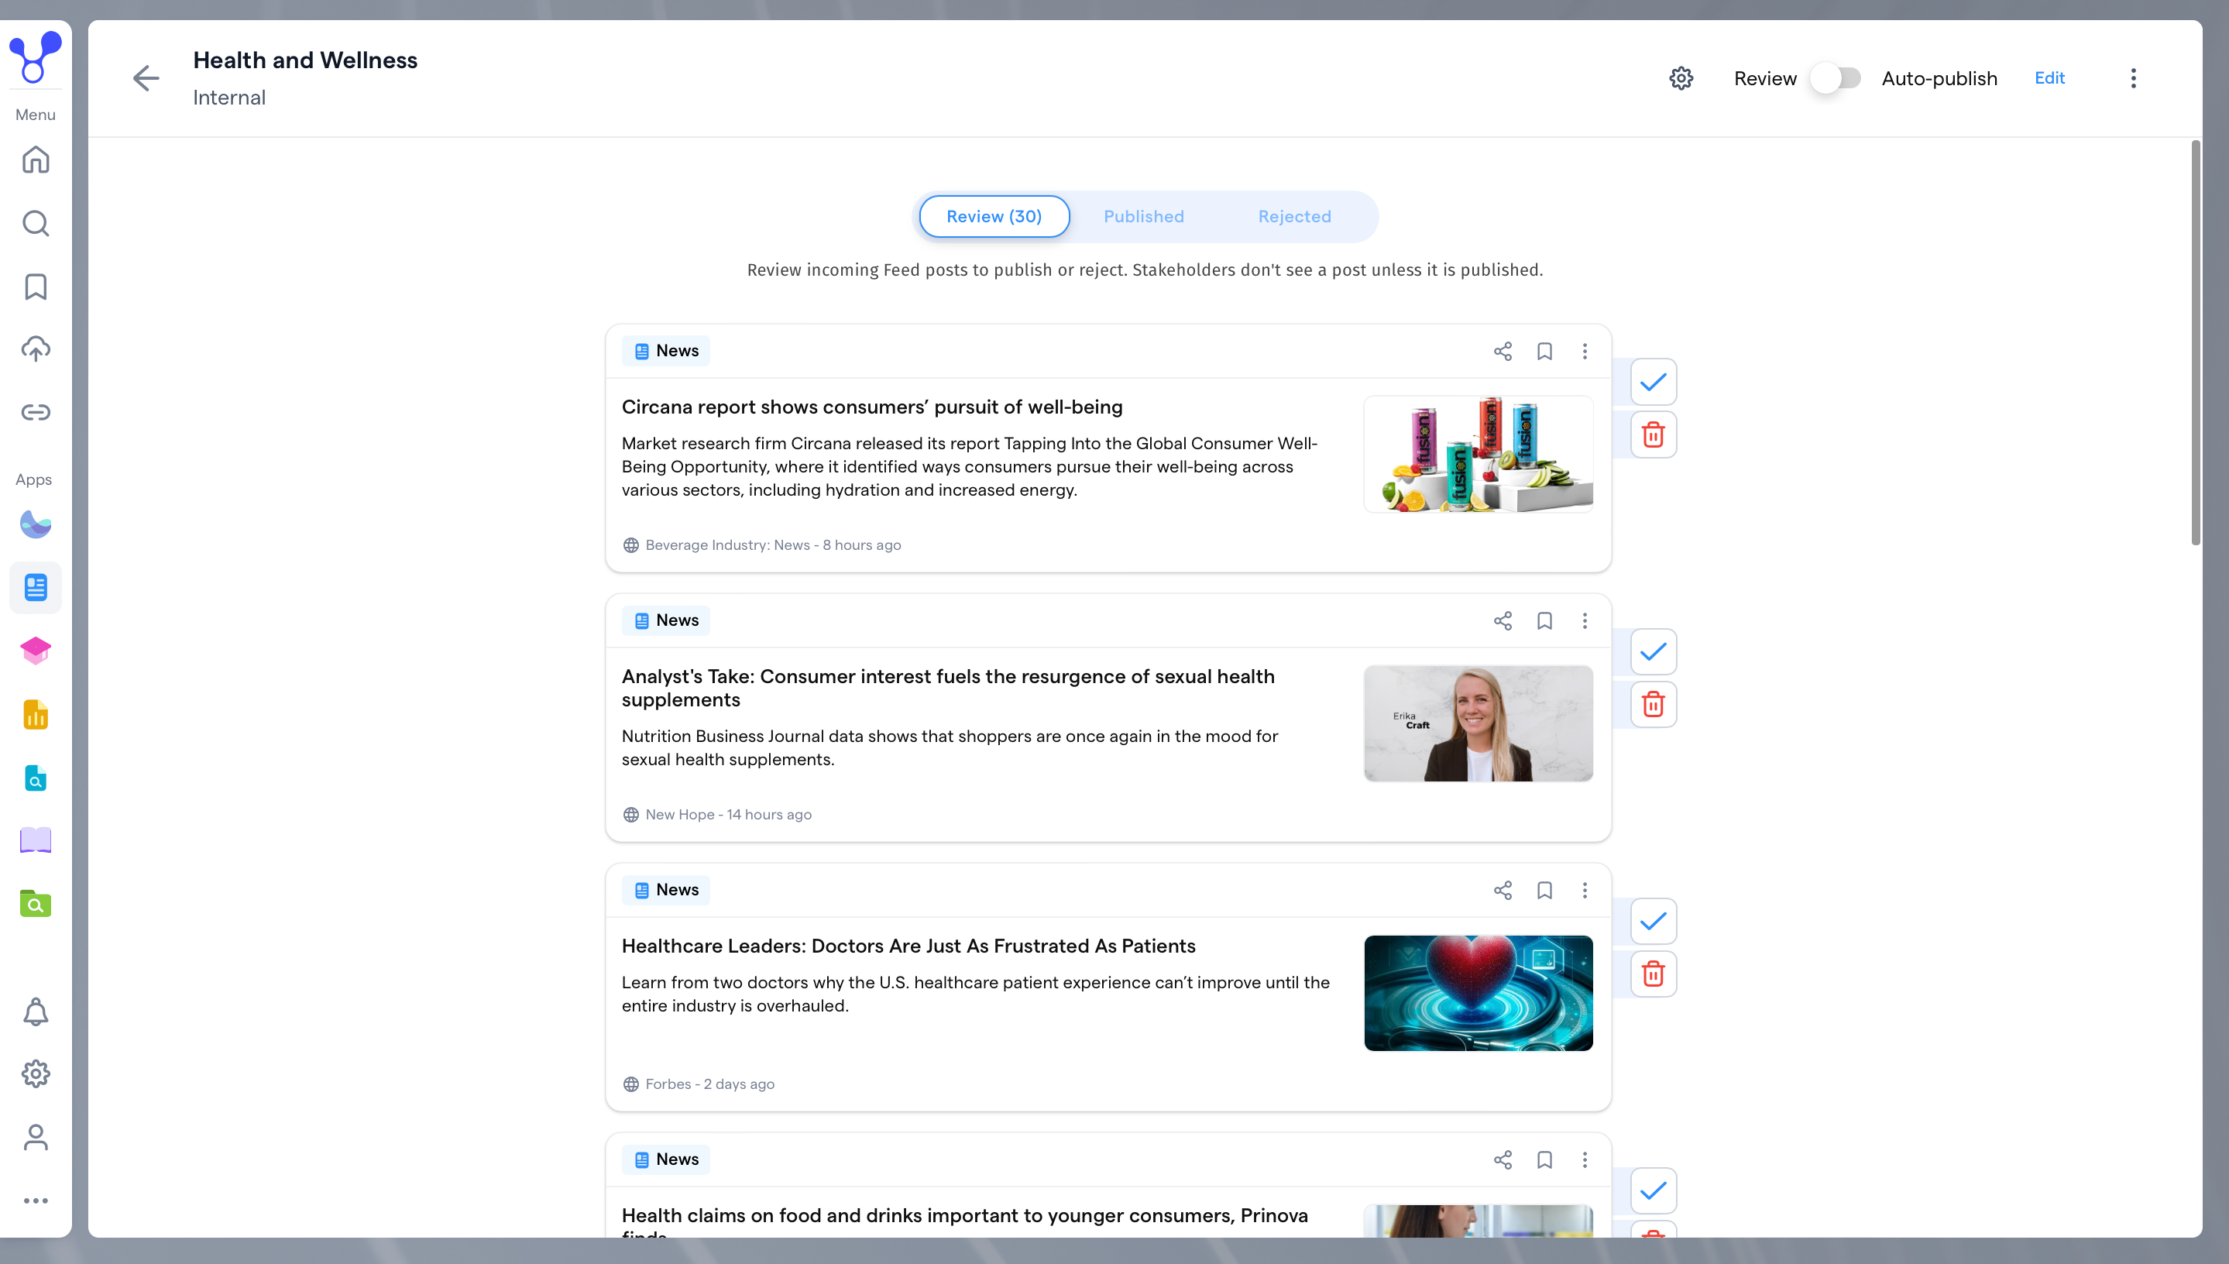
Task: Approve the Health claims Prinova post
Action: [1653, 1190]
